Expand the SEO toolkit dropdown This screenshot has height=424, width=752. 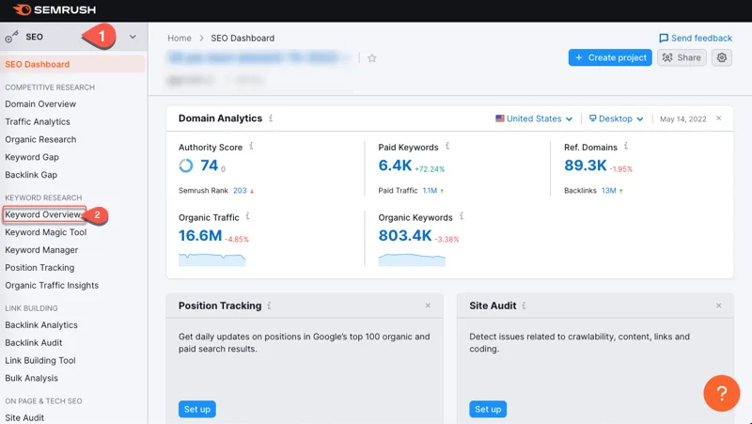pos(133,37)
